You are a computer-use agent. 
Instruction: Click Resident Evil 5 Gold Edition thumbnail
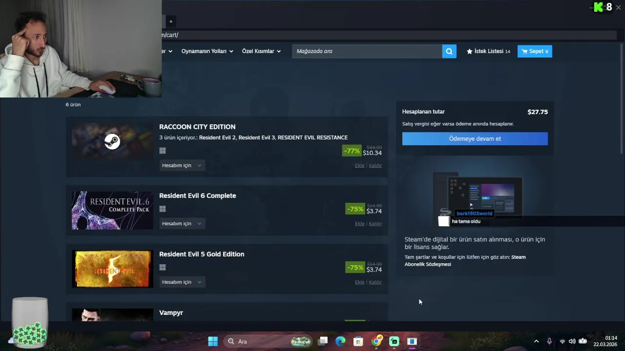tap(112, 269)
